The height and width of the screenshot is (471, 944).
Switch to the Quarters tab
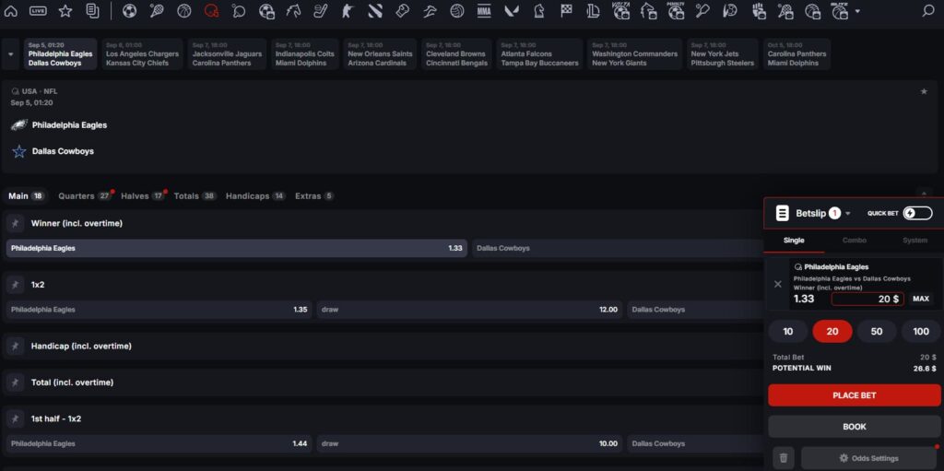click(x=84, y=195)
